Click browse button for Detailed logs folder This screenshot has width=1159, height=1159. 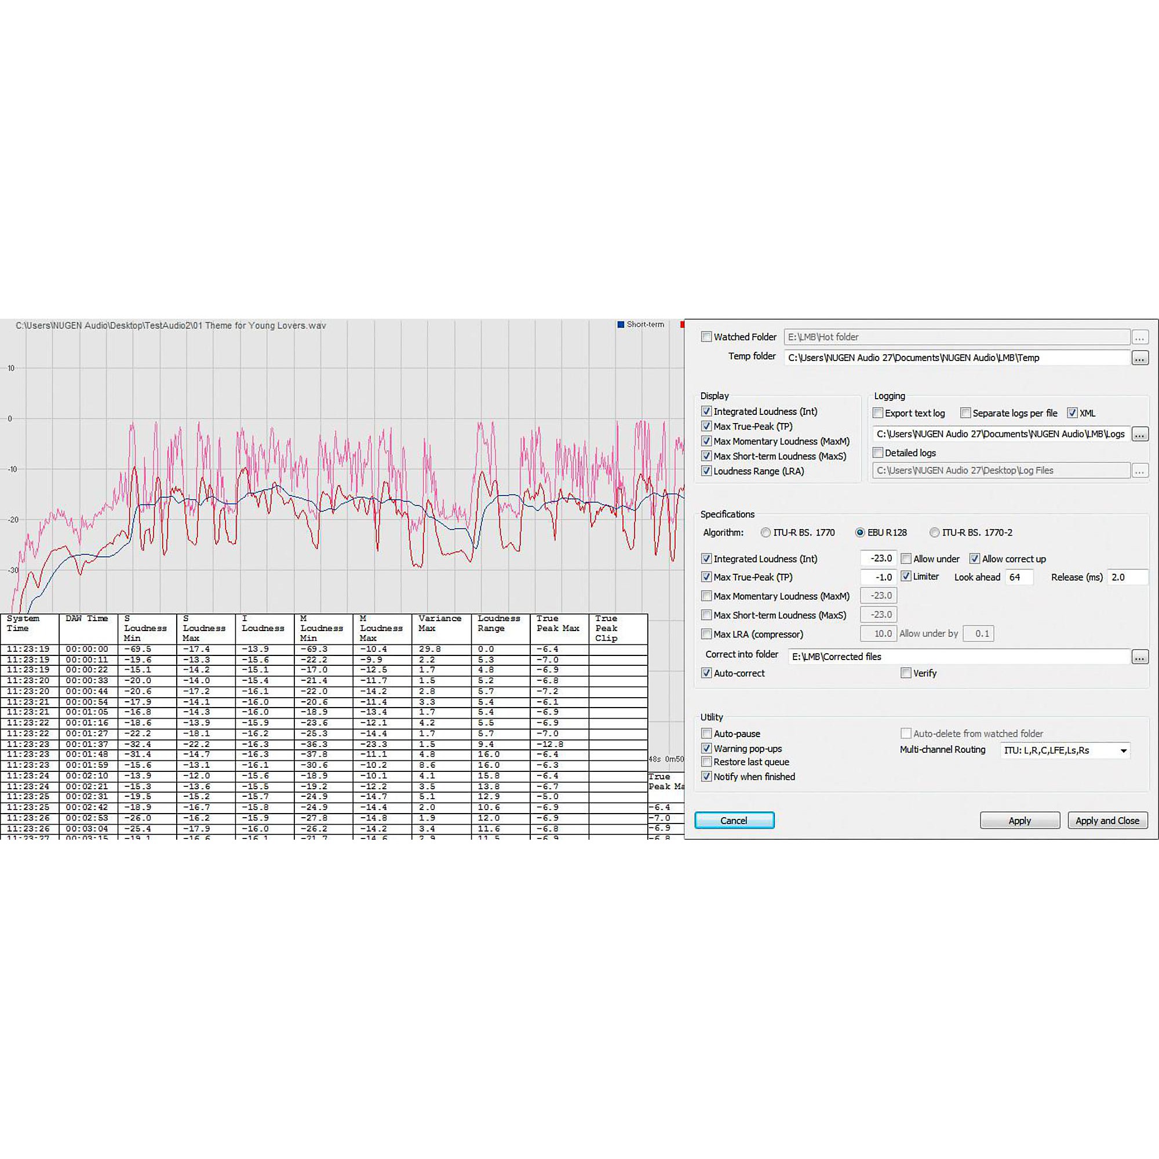(1139, 471)
